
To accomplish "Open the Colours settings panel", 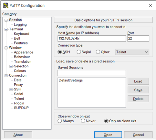I will pos(20,71).
